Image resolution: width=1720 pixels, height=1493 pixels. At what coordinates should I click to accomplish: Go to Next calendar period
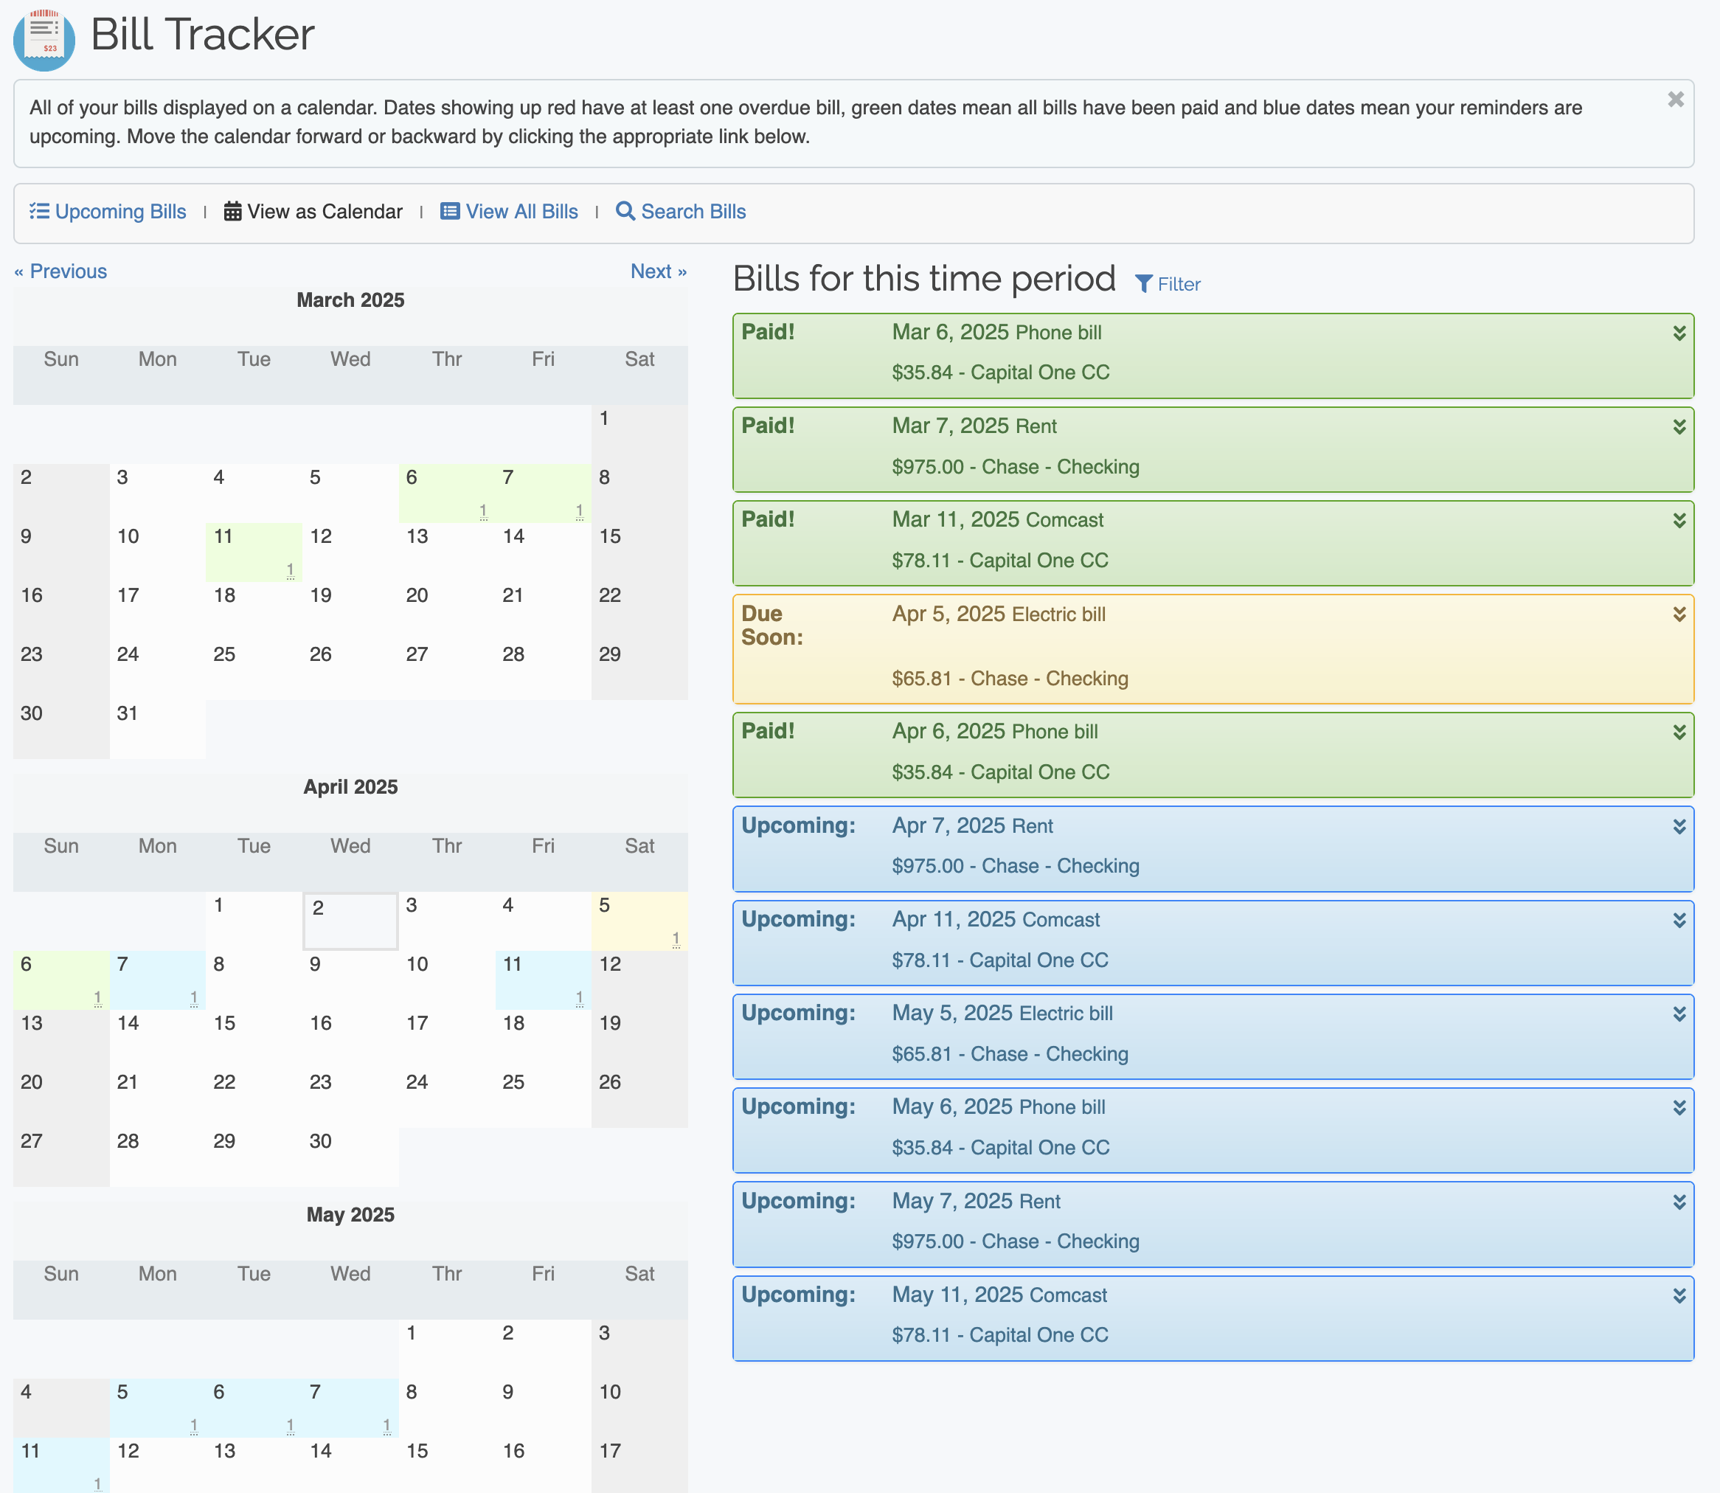pos(658,271)
